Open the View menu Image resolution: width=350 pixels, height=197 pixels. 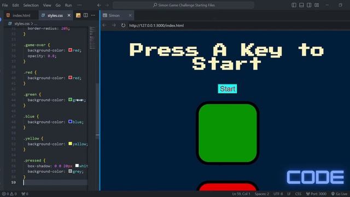point(47,5)
